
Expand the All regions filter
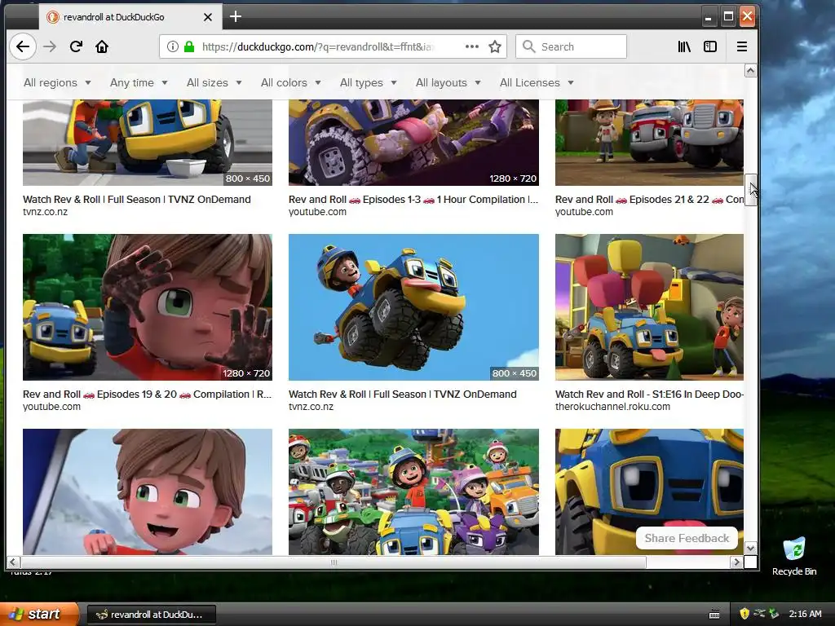coord(57,82)
